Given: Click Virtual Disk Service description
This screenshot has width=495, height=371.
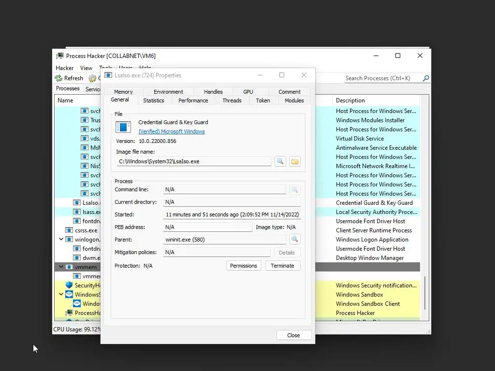Looking at the screenshot, I should coord(360,139).
